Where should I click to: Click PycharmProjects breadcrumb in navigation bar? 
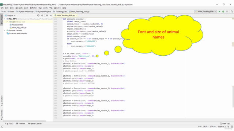(x=43, y=12)
